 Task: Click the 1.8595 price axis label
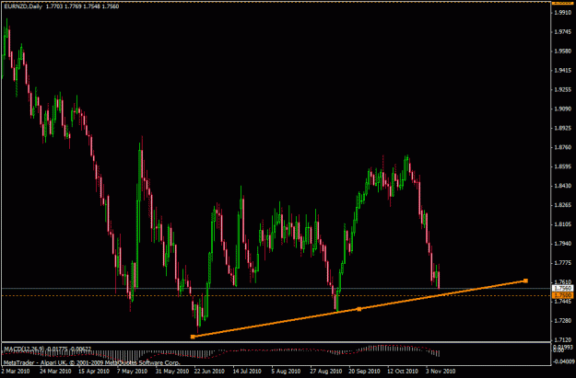562,166
